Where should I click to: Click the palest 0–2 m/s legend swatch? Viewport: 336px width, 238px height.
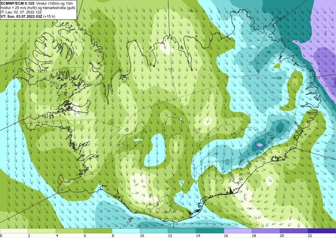click(x=14, y=231)
